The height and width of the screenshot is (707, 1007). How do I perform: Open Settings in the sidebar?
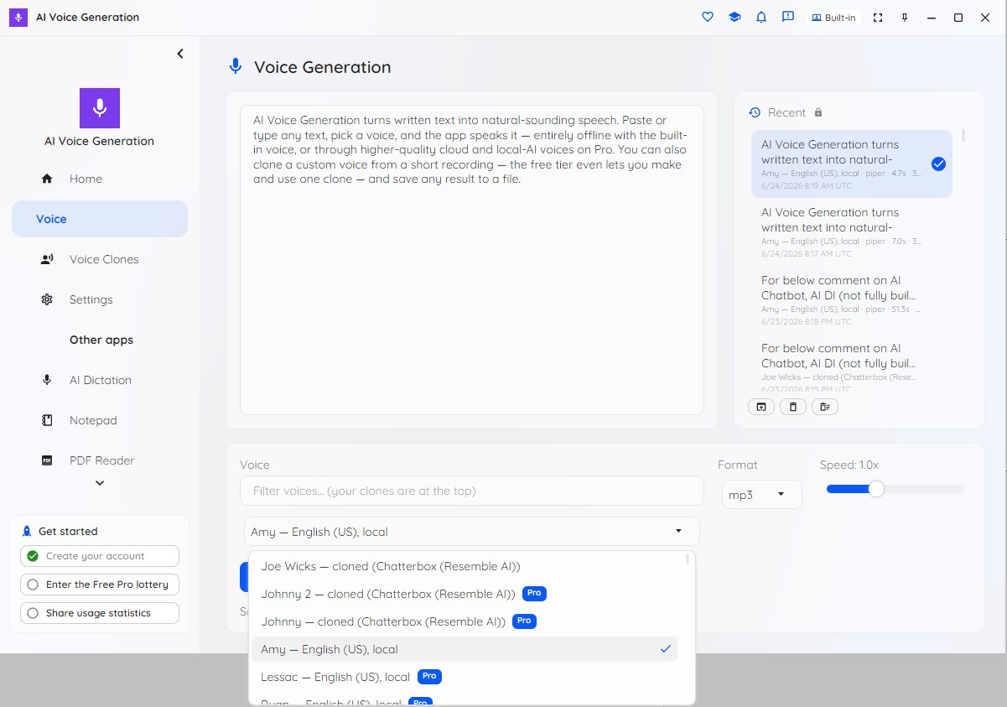(100, 299)
